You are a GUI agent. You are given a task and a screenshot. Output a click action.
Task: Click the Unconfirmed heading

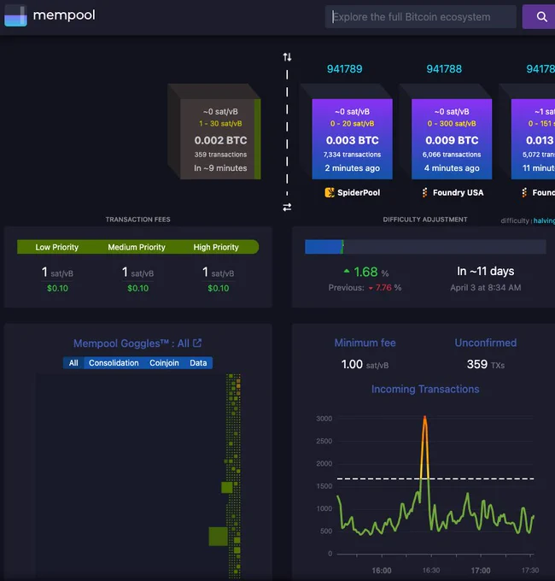485,343
